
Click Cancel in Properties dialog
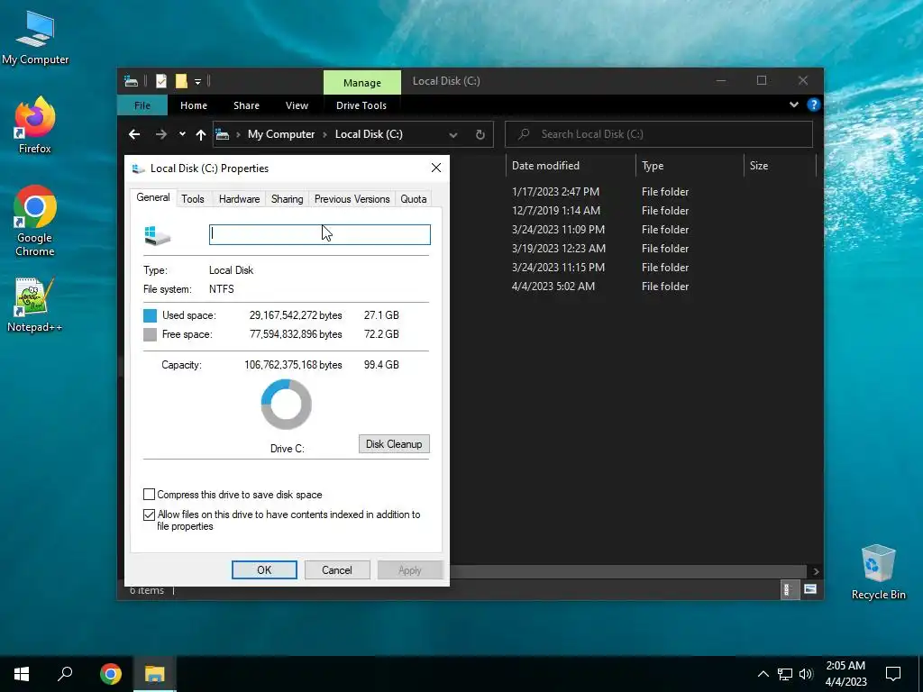[337, 569]
